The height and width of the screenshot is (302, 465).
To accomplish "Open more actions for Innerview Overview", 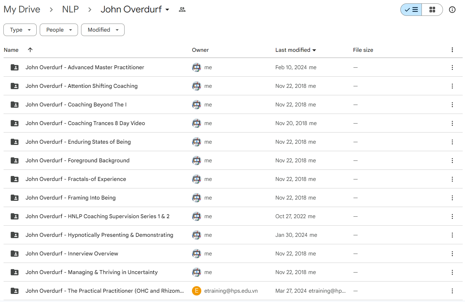I will coord(452,254).
